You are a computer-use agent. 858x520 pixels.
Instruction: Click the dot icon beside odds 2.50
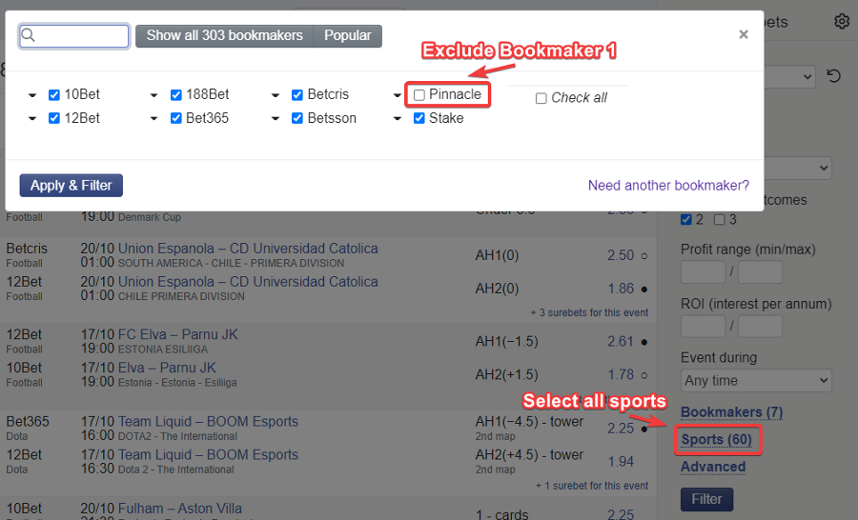click(x=644, y=256)
